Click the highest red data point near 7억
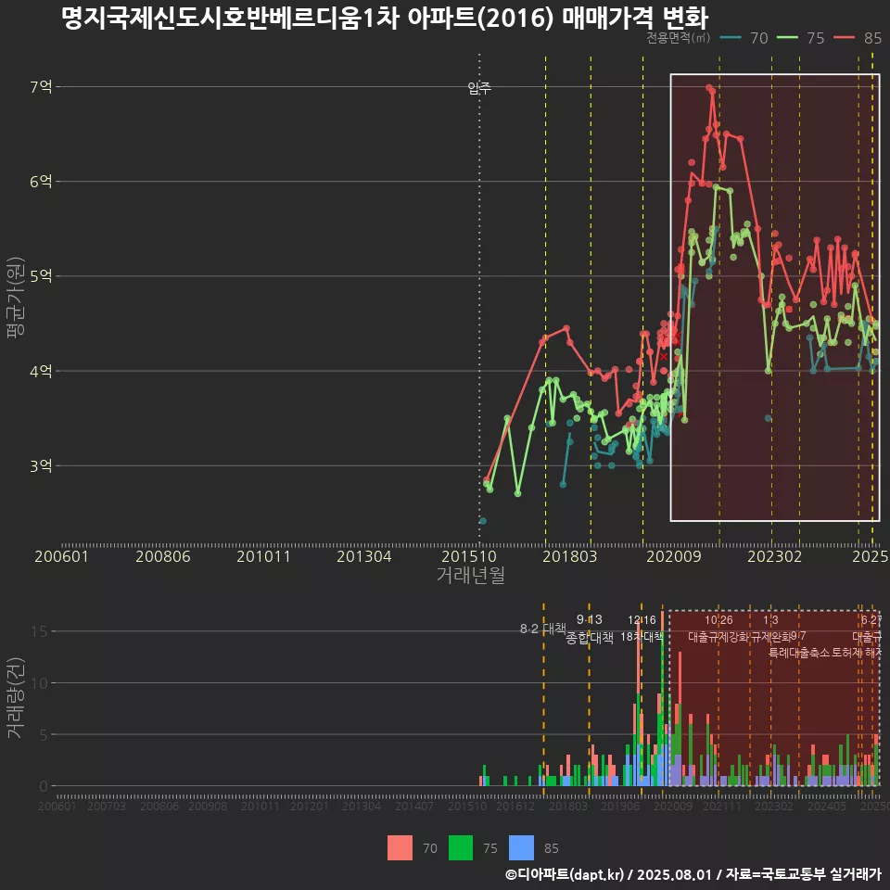Screen dimensions: 890x890 [709, 88]
